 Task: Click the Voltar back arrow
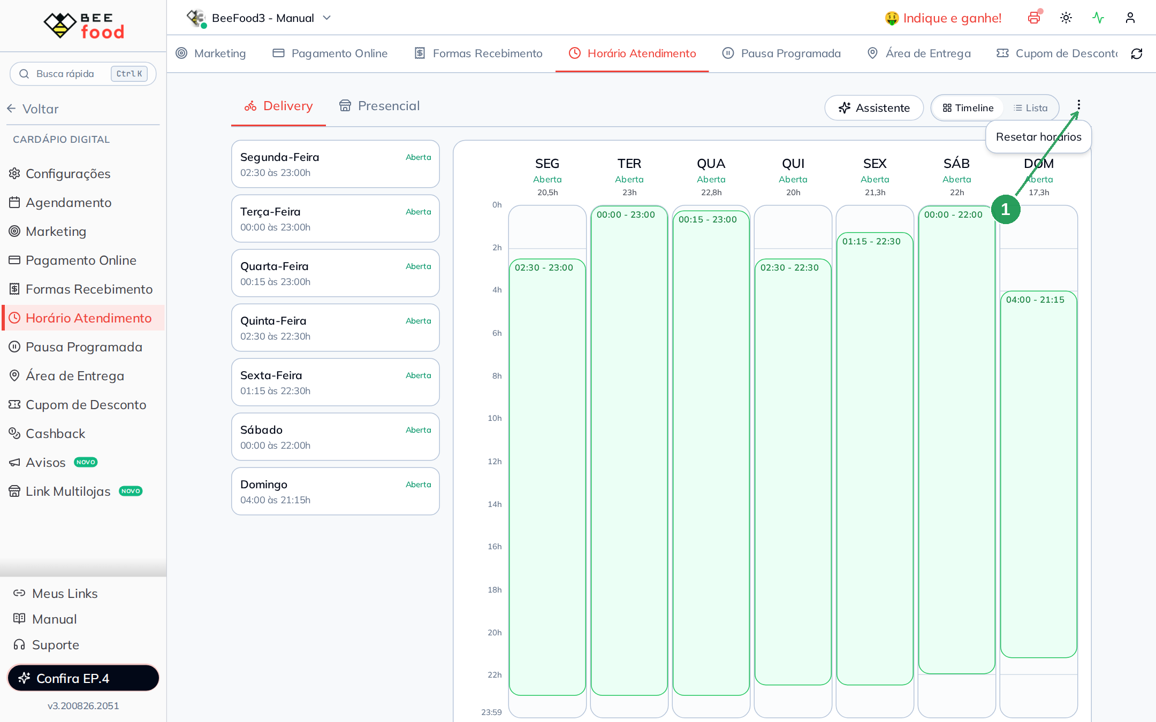pyautogui.click(x=11, y=109)
